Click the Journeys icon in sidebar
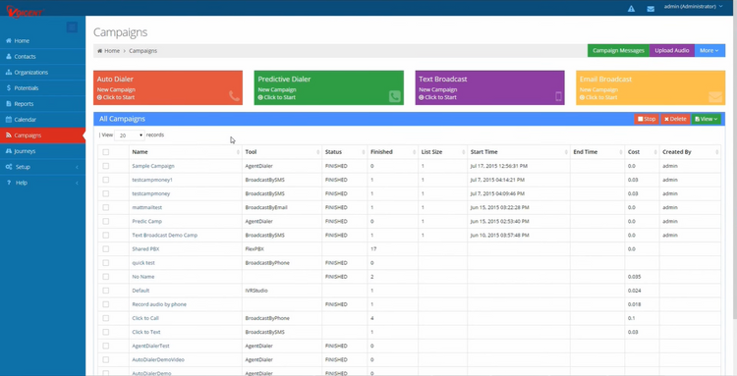 pyautogui.click(x=9, y=151)
